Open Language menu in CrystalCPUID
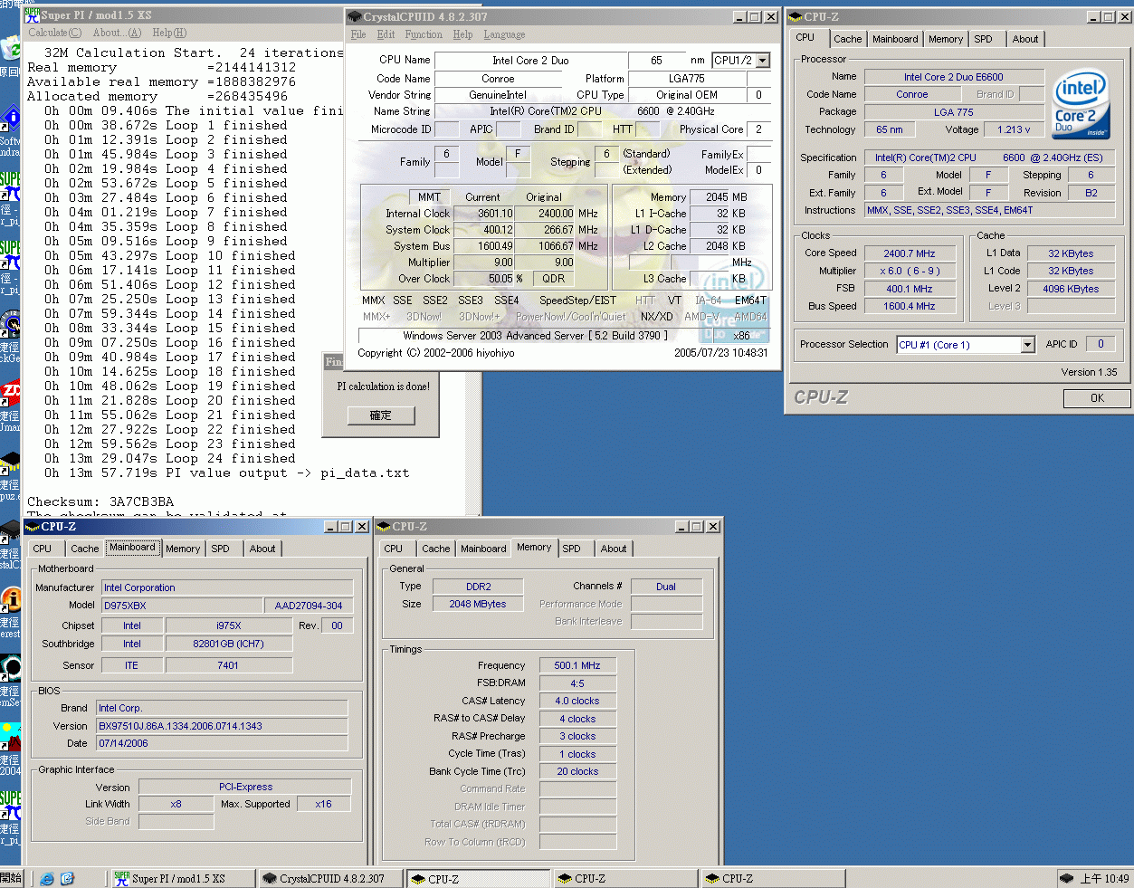Image resolution: width=1134 pixels, height=888 pixels. (x=504, y=34)
